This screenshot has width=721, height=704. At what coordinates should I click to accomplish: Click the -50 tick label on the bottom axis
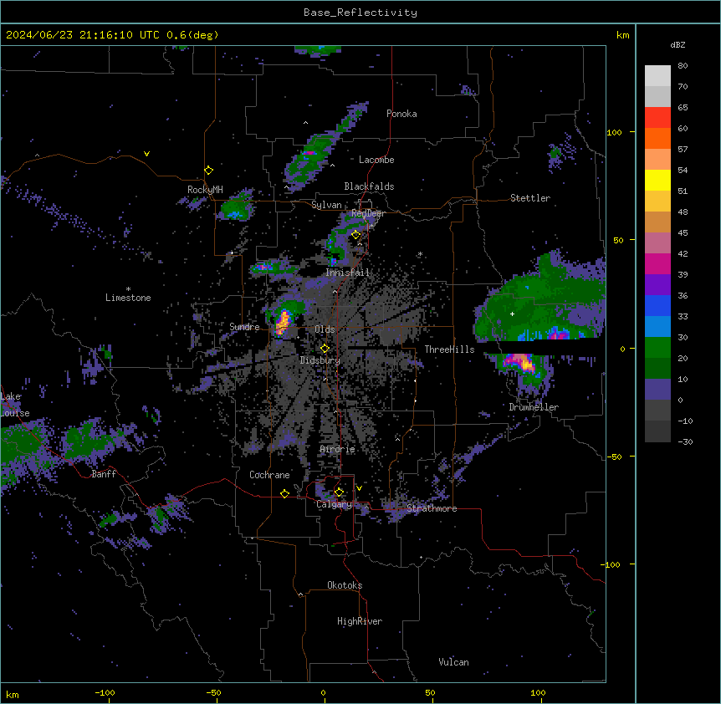click(213, 692)
